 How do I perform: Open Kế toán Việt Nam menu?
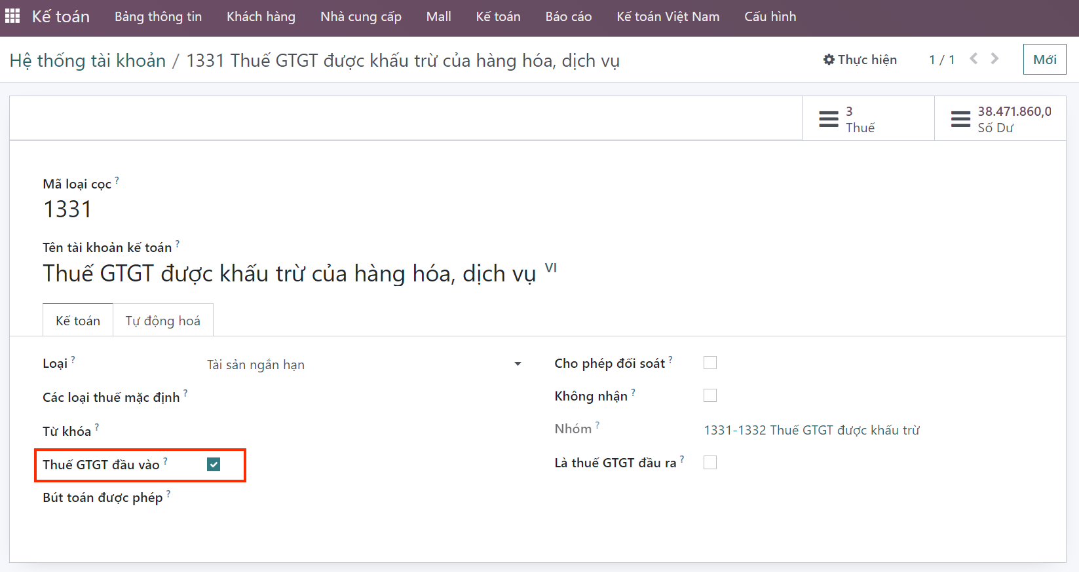[x=668, y=16]
